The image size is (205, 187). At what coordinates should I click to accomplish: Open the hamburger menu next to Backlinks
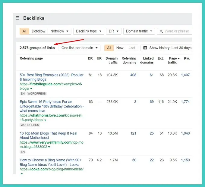(x=17, y=18)
